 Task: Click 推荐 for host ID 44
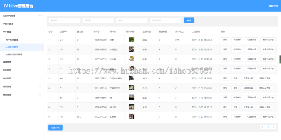pos(235,78)
